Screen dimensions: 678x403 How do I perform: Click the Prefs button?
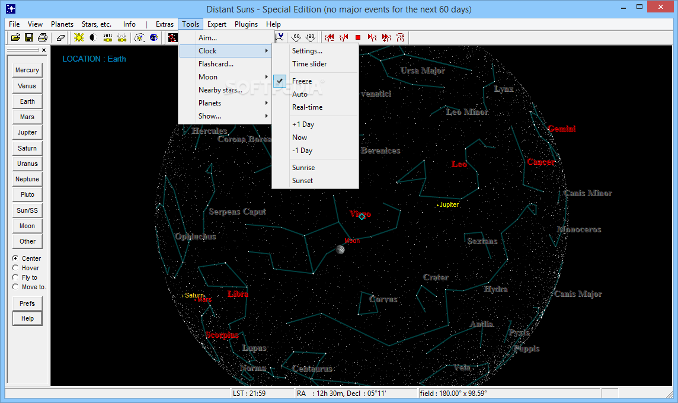[27, 303]
